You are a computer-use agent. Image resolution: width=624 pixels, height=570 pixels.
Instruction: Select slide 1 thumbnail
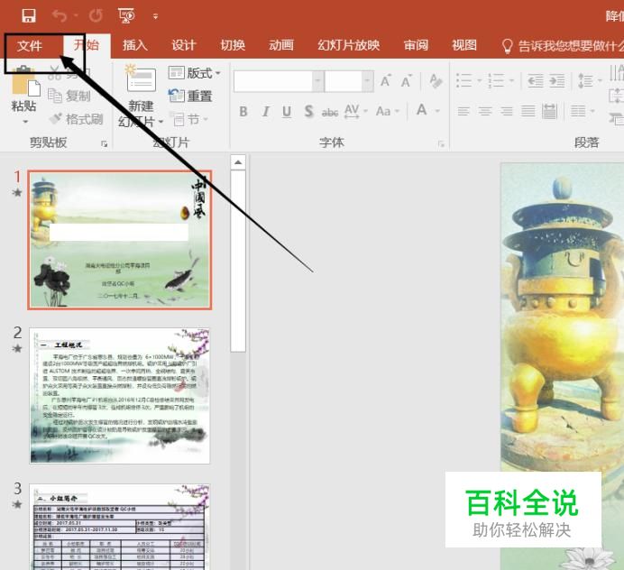119,240
